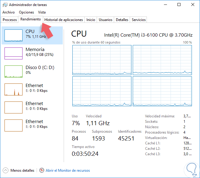Click the bottom-right CPU core usage graph
200x178 pixels.
pyautogui.click(x=162, y=91)
